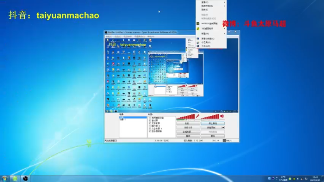Screen dimensions: 324x182
Task: Click the tray volume speaker icon
Action: point(298,179)
